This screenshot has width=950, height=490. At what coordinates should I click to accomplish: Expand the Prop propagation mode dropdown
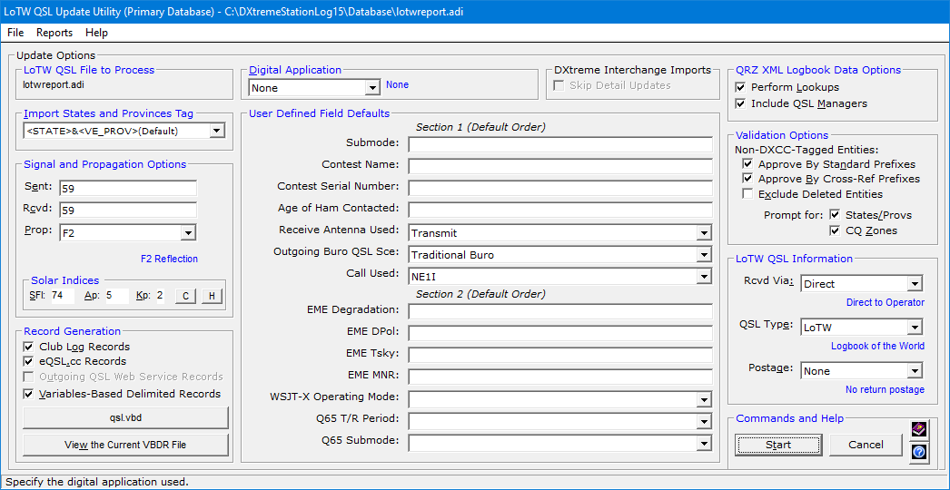click(x=187, y=233)
